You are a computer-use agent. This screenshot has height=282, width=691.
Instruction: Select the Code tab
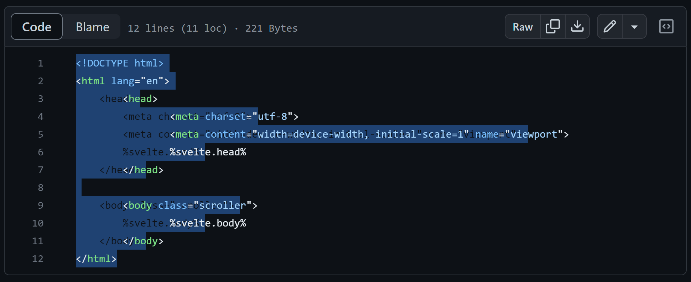(x=36, y=26)
